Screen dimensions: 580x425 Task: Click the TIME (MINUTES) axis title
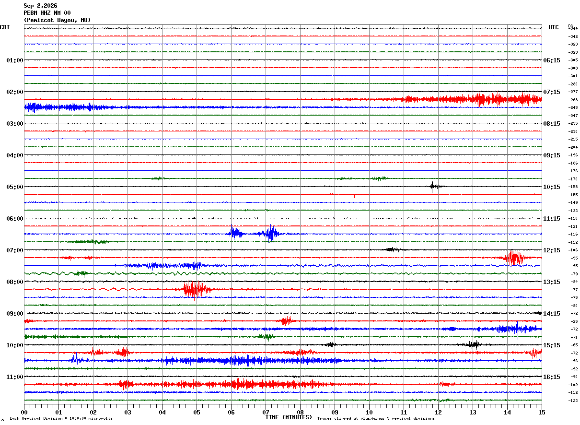point(289,417)
